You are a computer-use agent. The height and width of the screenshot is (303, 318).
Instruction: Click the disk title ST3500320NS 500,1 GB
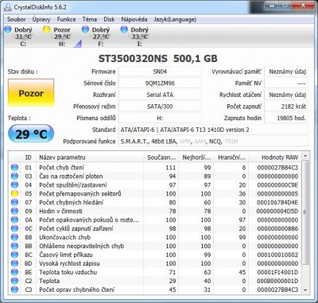coord(157,59)
